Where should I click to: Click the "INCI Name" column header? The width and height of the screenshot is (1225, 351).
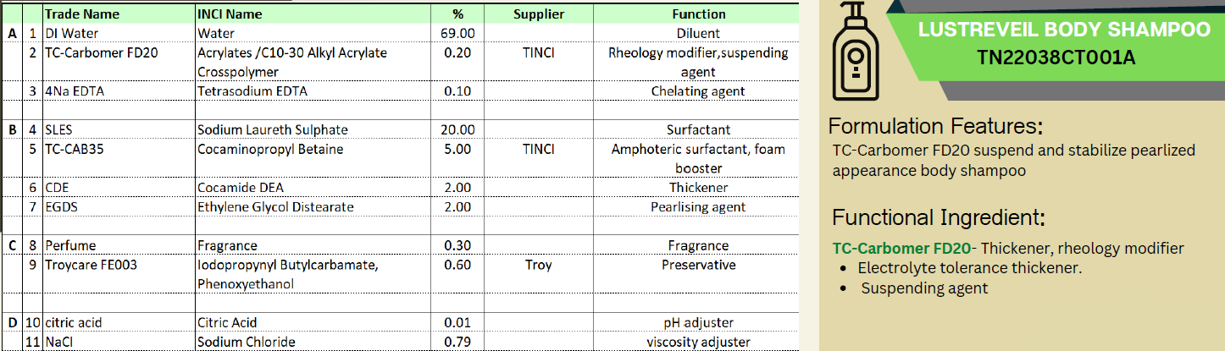click(230, 14)
